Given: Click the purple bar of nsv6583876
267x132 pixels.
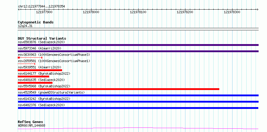Looking at the screenshot, I should 138,45.
